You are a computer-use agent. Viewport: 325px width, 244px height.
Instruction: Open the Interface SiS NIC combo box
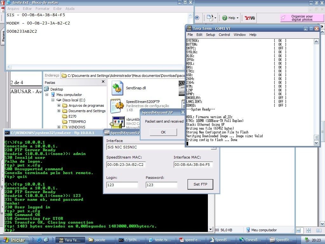(x=161, y=147)
